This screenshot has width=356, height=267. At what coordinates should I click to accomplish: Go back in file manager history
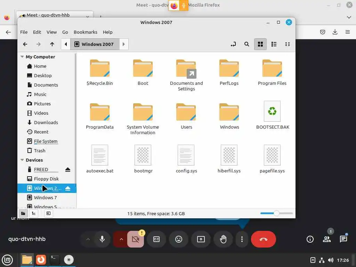tap(25, 44)
